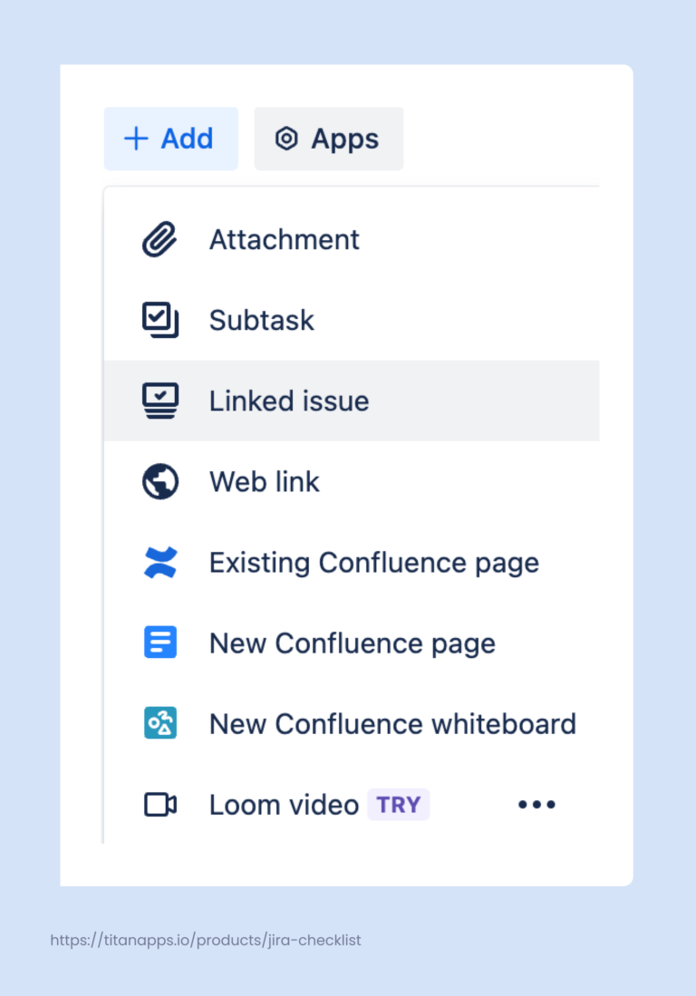Open the Apps menu
The image size is (696, 996).
click(328, 139)
